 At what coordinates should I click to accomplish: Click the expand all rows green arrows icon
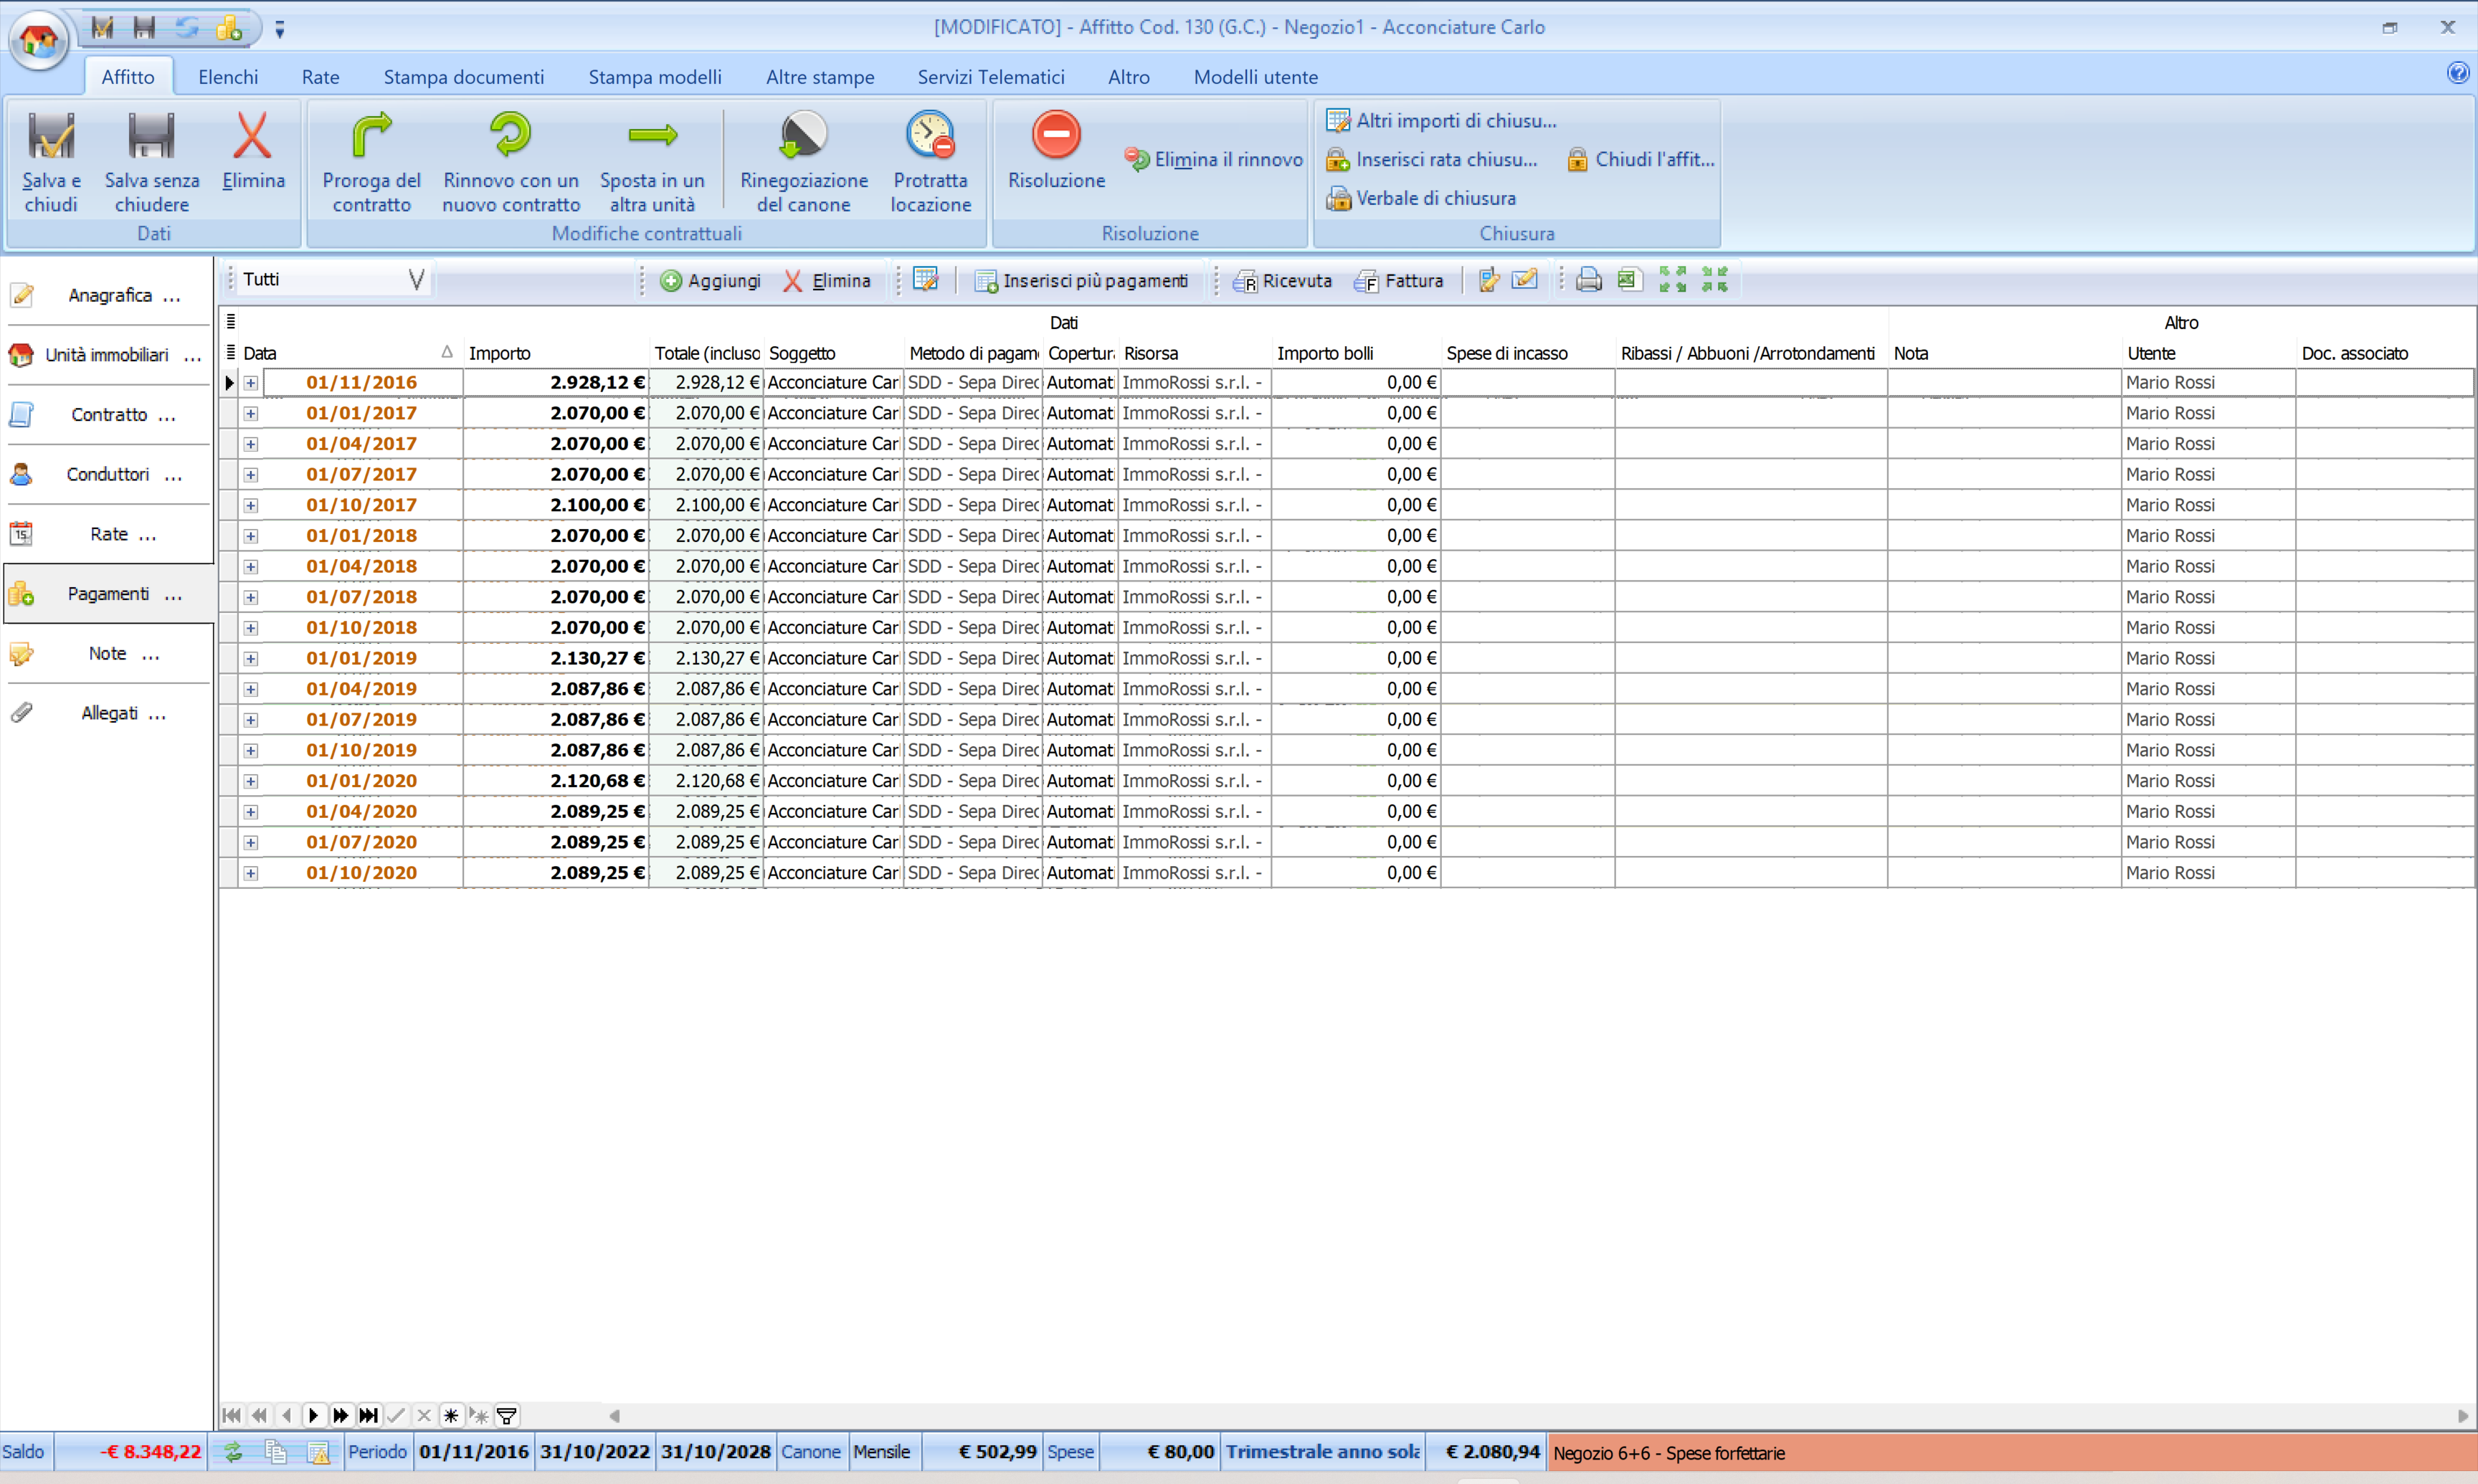point(1672,280)
